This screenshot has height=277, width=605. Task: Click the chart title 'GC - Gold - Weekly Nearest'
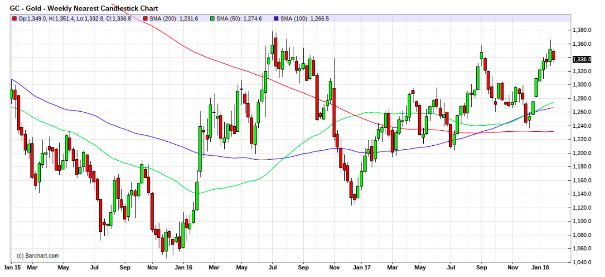point(82,9)
